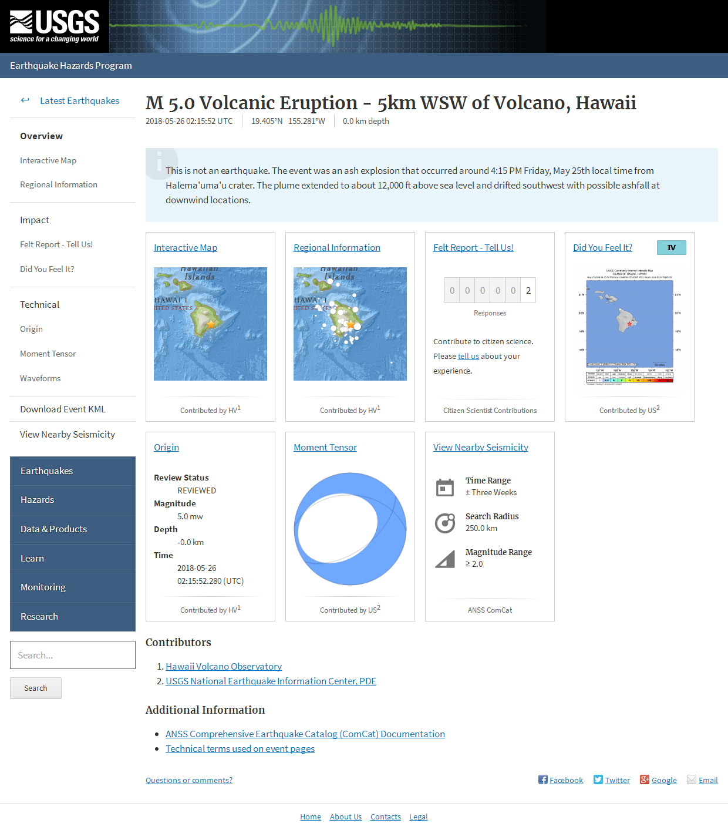Viewport: 728px width, 830px height.
Task: Open the Research navigation item
Action: click(x=73, y=617)
